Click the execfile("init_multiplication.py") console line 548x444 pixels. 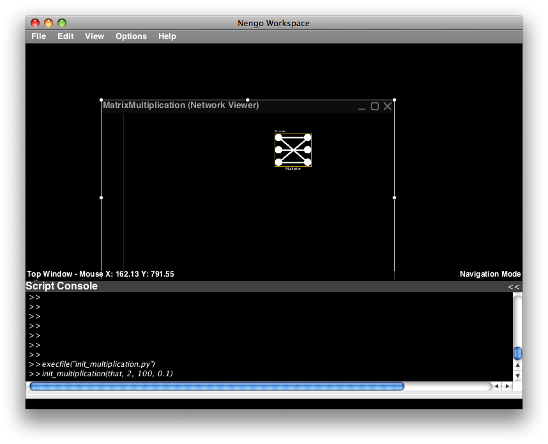(98, 364)
